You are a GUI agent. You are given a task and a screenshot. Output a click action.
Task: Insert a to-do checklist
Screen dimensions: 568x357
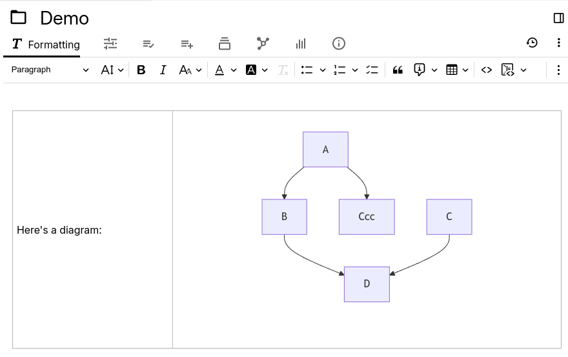tap(372, 70)
